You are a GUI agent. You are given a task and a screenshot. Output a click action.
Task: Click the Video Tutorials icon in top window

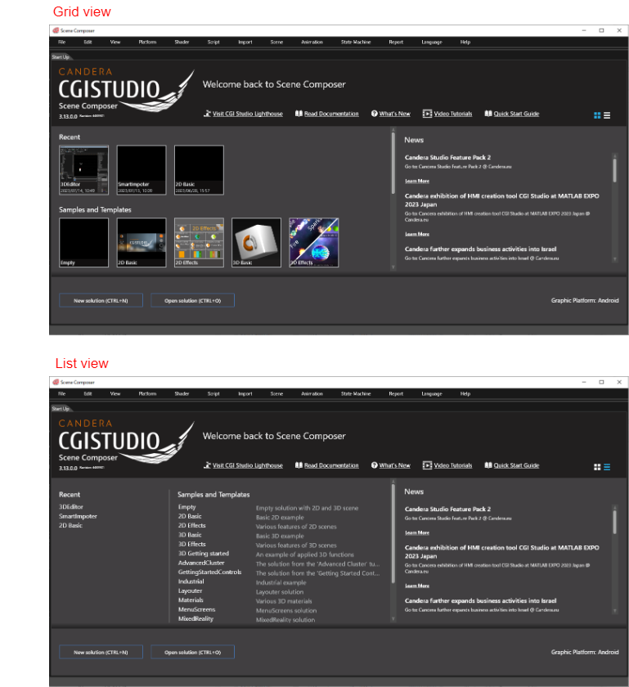(427, 114)
